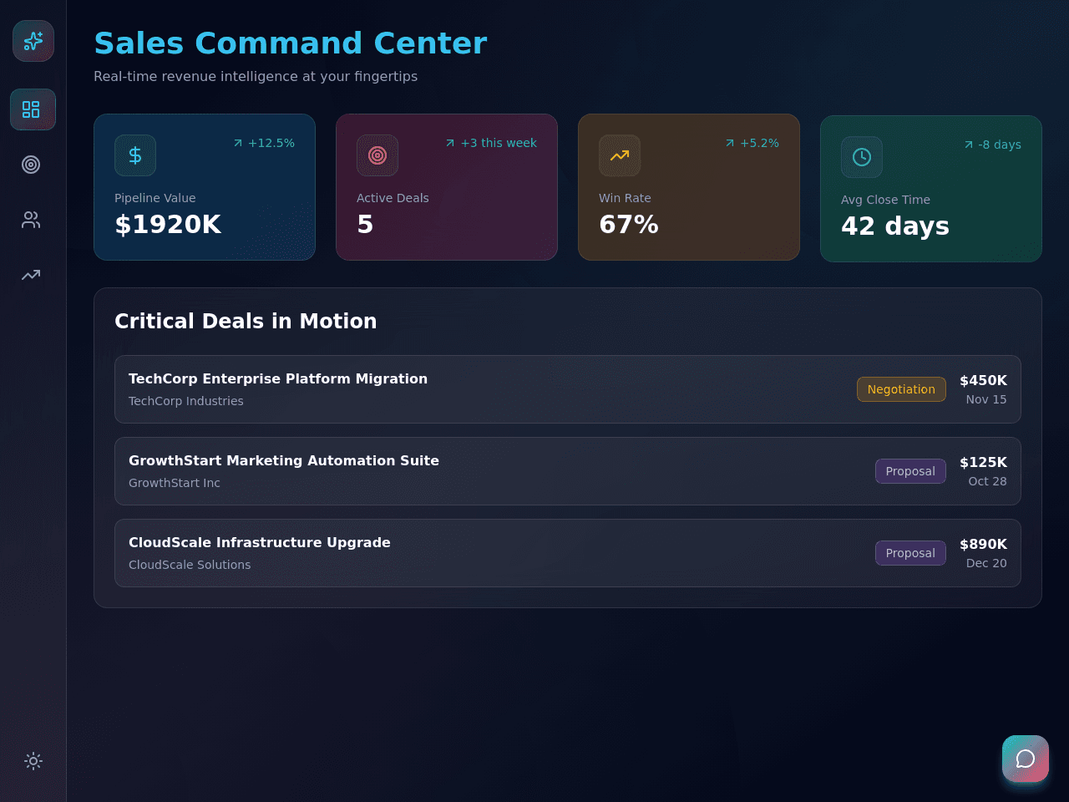Open the dashboard grid view in sidebar

pyautogui.click(x=33, y=109)
